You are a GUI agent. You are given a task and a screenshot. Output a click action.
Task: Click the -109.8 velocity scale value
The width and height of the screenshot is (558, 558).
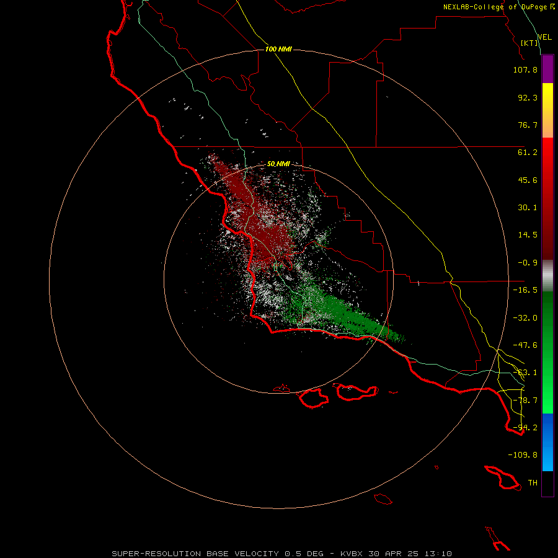pyautogui.click(x=523, y=455)
